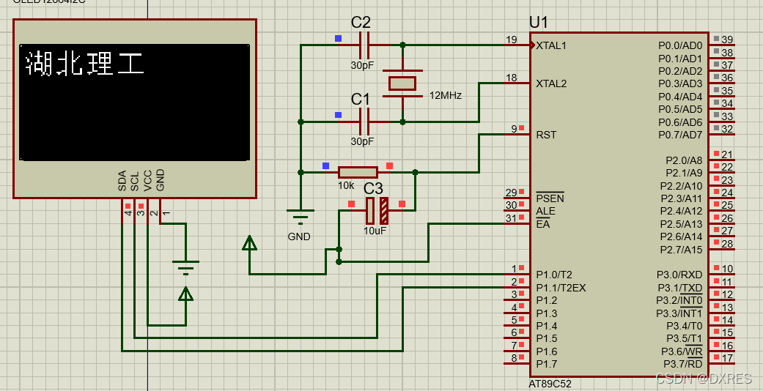This screenshot has width=763, height=391.
Task: Click the P3.6/WR pin label
Action: tap(682, 351)
